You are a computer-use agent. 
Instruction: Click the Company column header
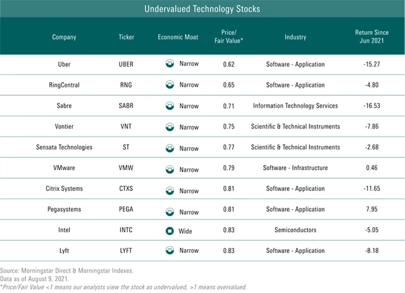click(x=64, y=37)
